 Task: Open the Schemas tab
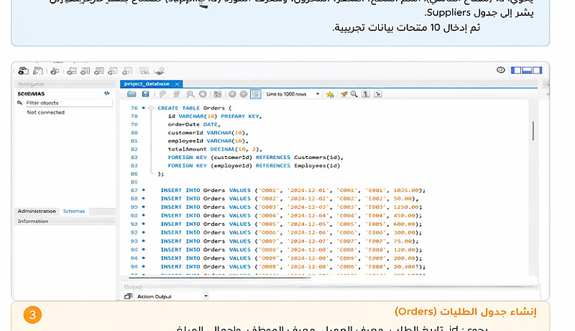(x=74, y=212)
